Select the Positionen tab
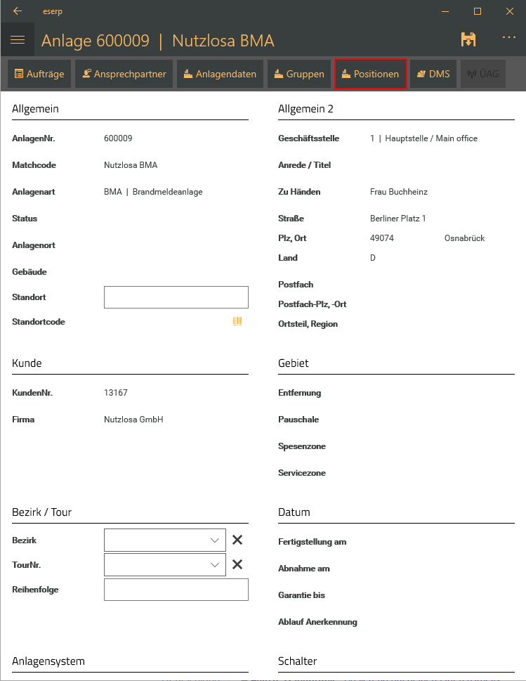526x681 pixels. point(370,74)
